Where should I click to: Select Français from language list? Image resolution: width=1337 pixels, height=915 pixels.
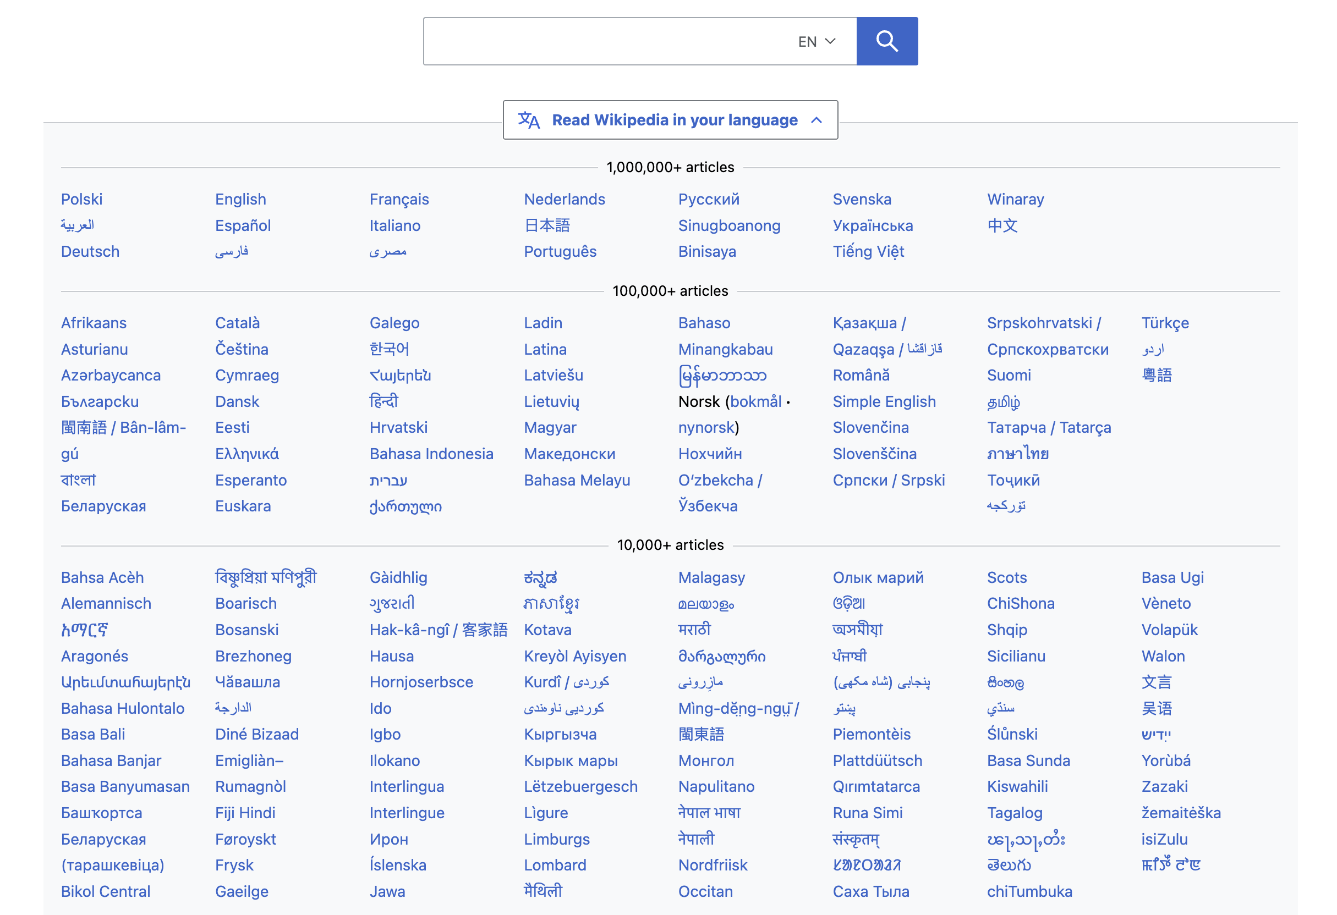click(401, 199)
